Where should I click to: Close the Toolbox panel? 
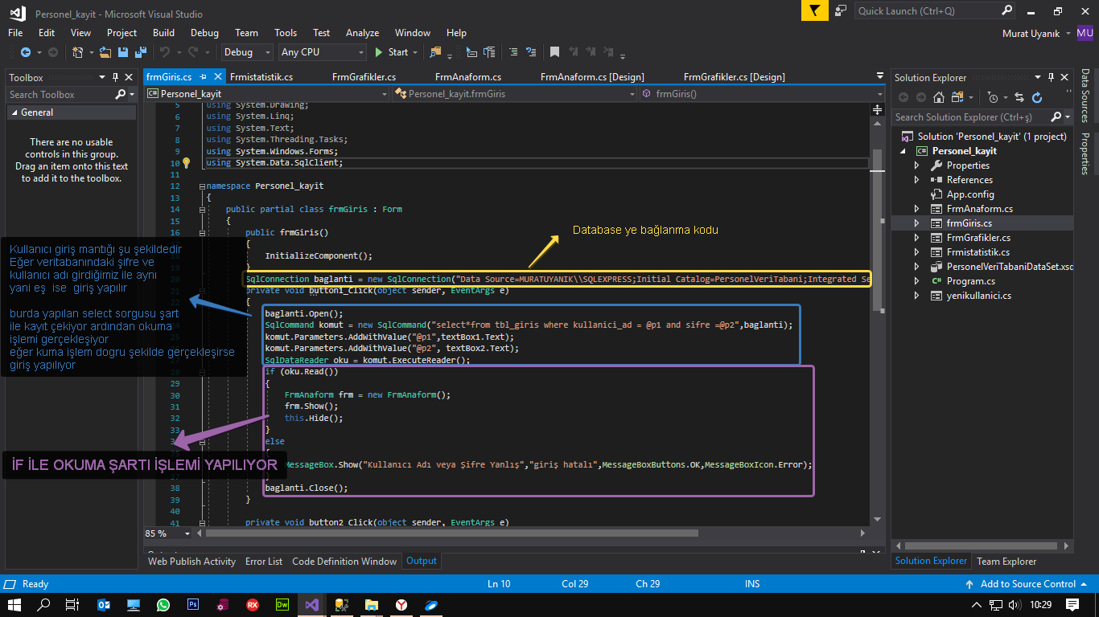point(129,77)
